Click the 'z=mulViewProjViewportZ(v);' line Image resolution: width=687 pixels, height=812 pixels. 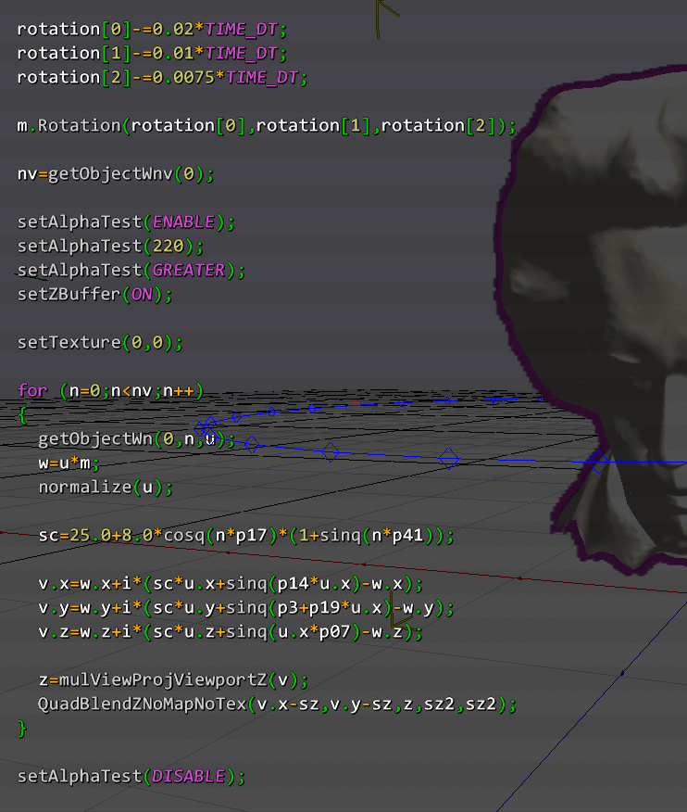point(173,680)
